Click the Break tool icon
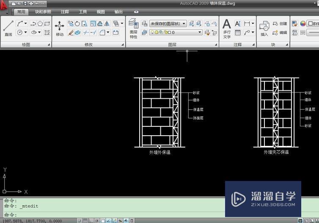Screen dimensions: 319x223 [x=115, y=32]
